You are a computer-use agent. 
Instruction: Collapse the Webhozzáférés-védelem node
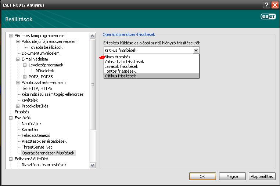(x=18, y=83)
